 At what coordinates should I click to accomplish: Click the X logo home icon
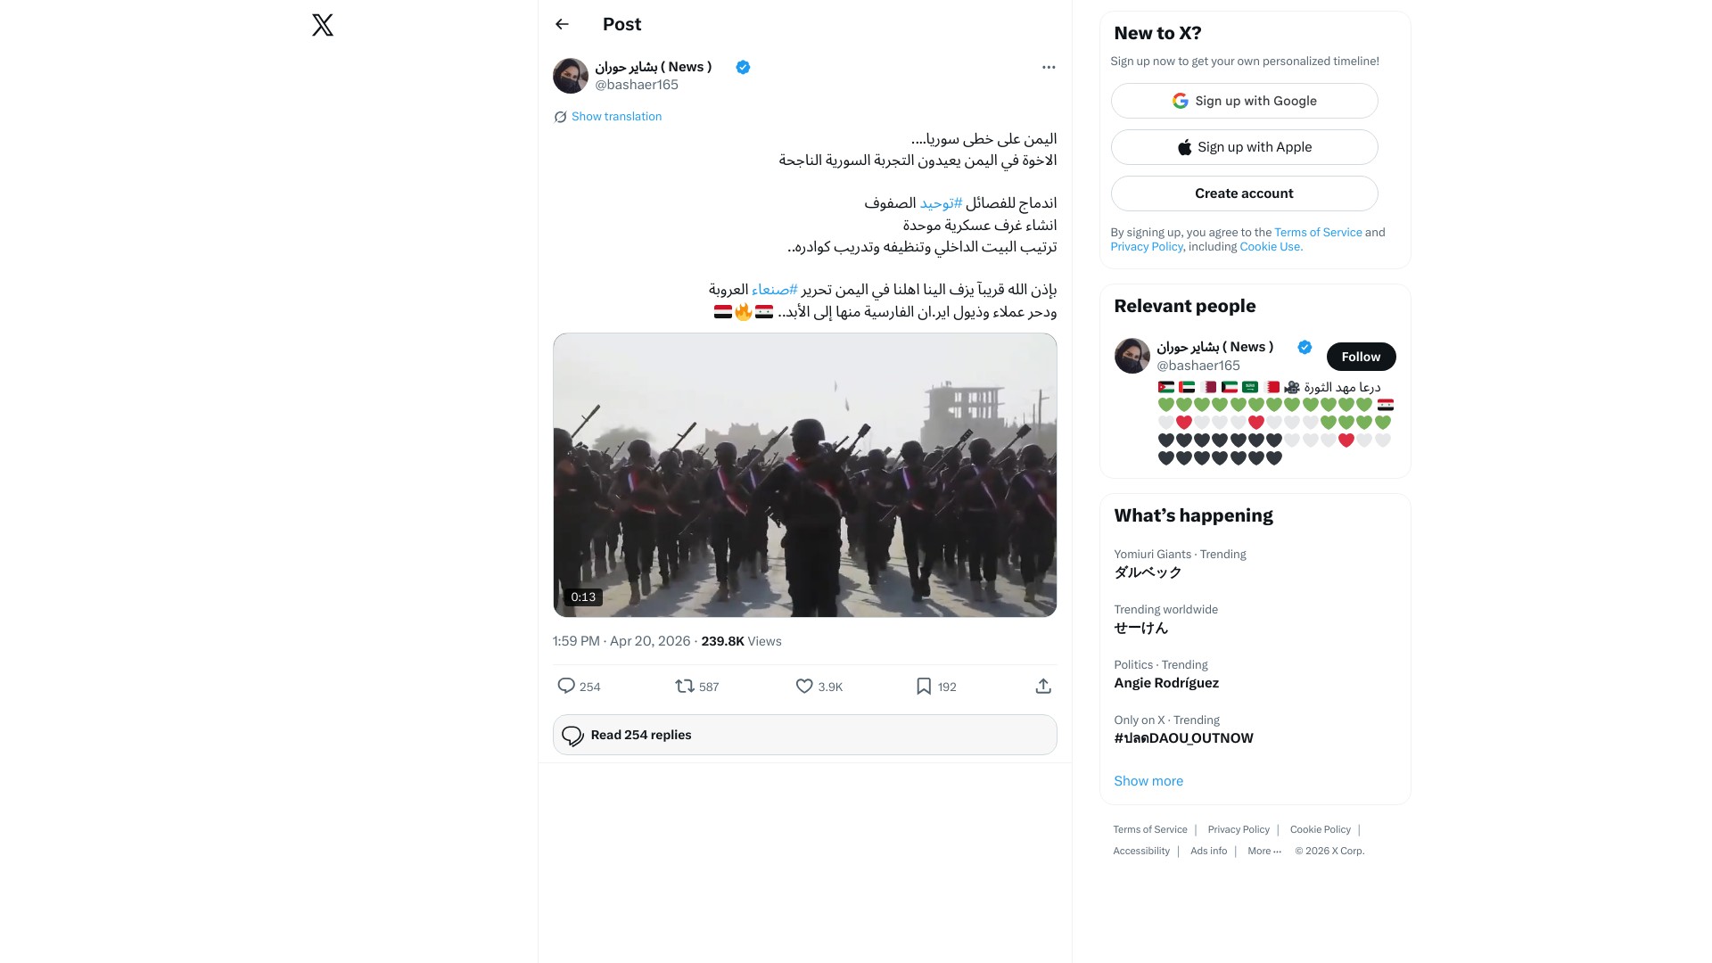click(323, 25)
